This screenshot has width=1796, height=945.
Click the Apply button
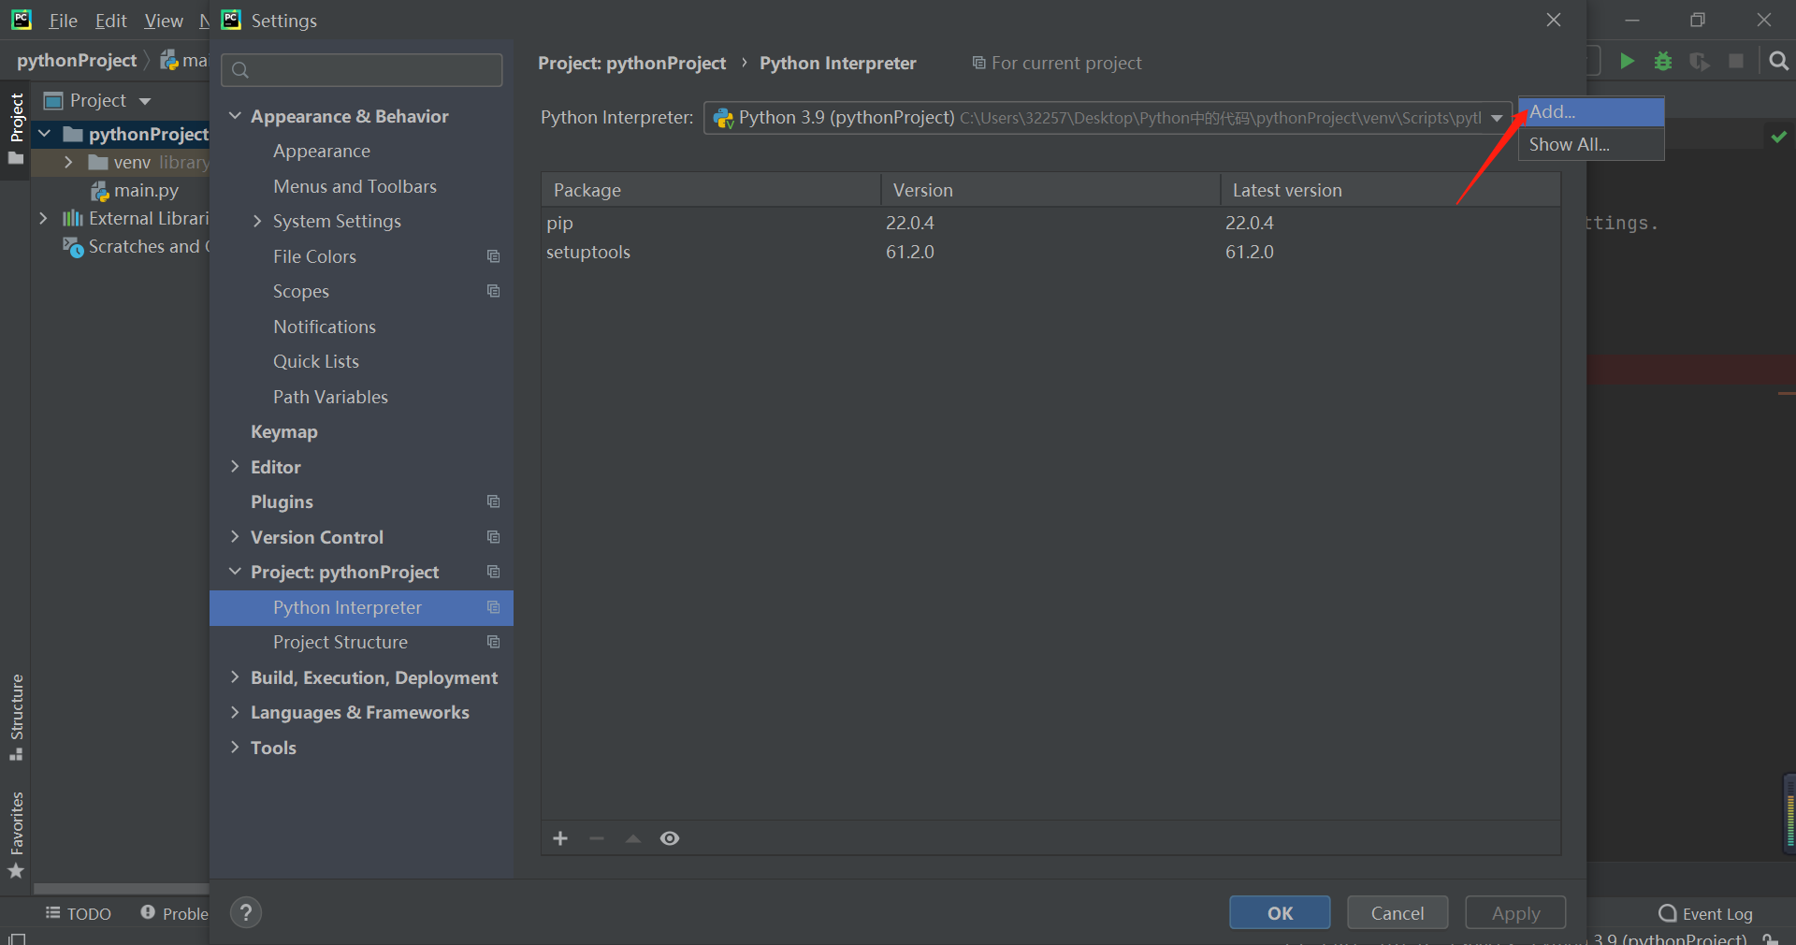pos(1515,913)
